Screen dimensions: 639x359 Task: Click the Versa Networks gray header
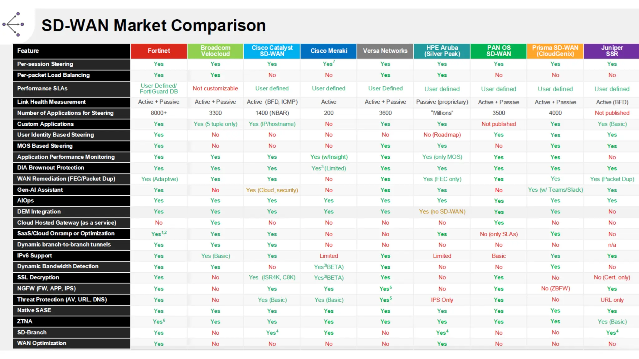385,51
